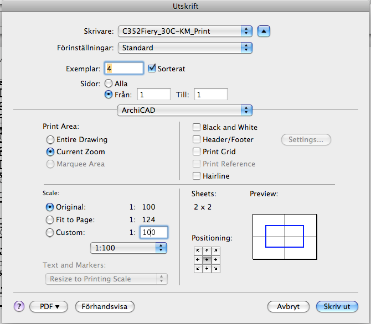Open the PDF menu button
Viewport: 371px width, 324px height.
48,306
